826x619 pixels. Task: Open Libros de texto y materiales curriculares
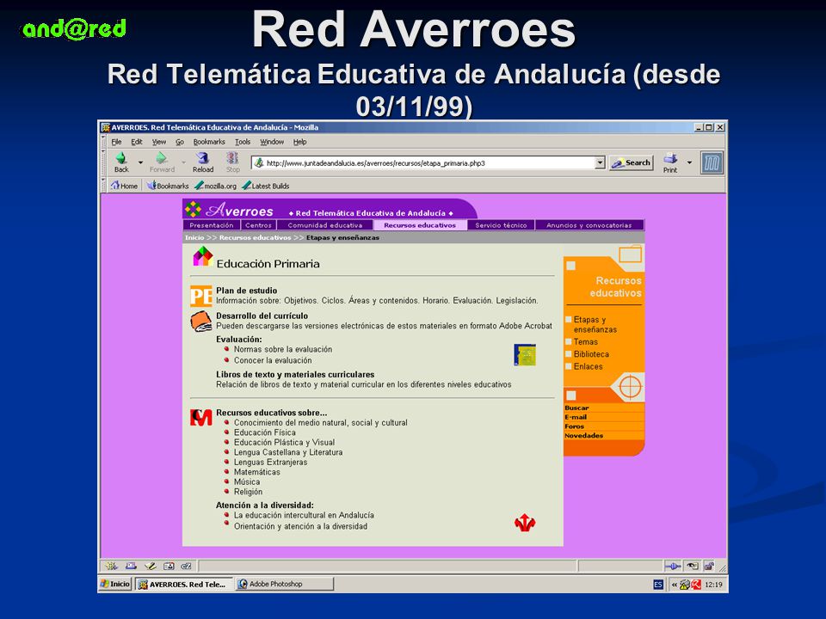pos(295,375)
